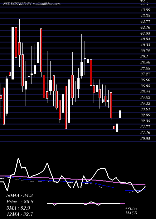
Task: Click the 42.77 price axis label
Action: [145, 22]
